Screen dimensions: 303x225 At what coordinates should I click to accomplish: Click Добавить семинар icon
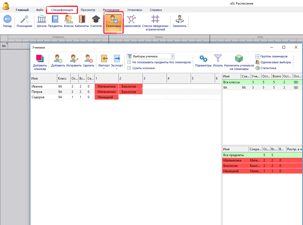coord(40,59)
